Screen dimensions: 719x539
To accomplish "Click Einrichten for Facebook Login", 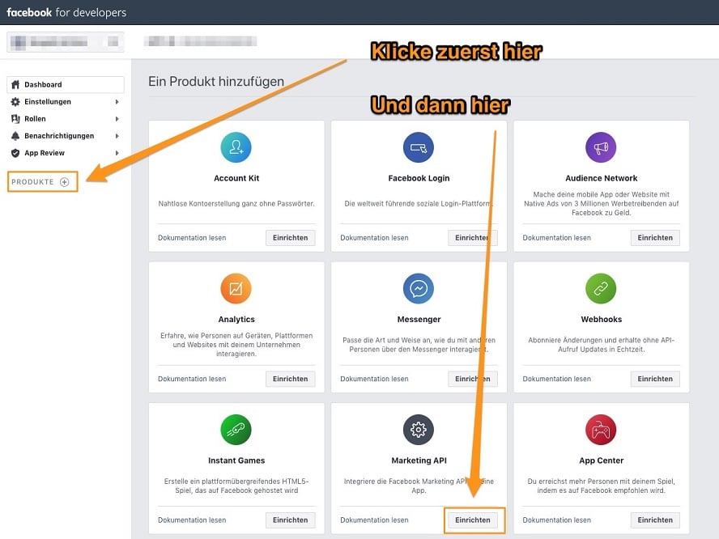I will point(473,238).
